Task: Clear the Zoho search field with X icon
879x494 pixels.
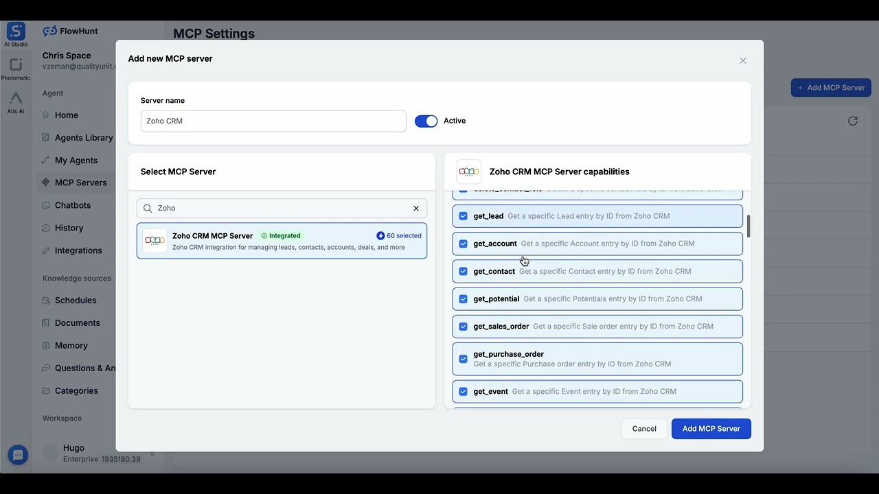Action: click(x=415, y=208)
